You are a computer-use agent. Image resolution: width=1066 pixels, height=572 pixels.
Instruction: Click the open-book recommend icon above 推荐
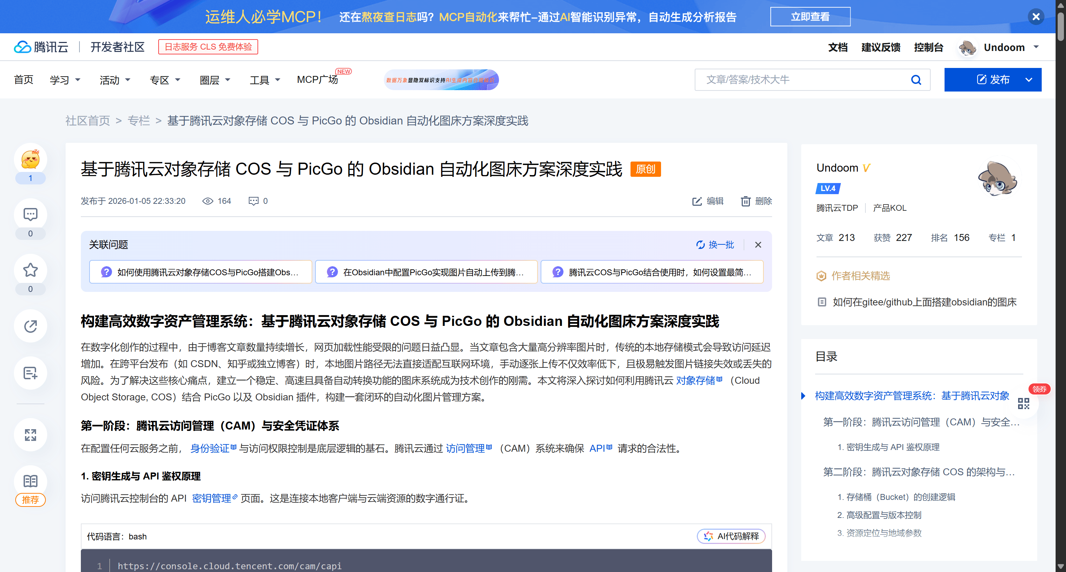(30, 481)
